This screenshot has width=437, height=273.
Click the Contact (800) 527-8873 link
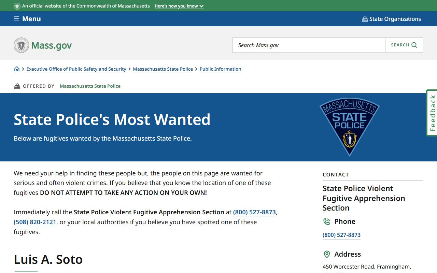[341, 235]
